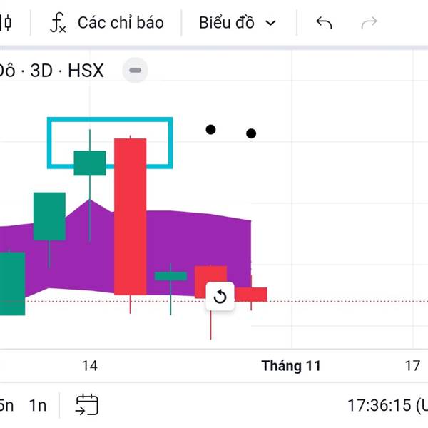
Task: Collapse the legend with the minus toggle
Action: tap(136, 71)
